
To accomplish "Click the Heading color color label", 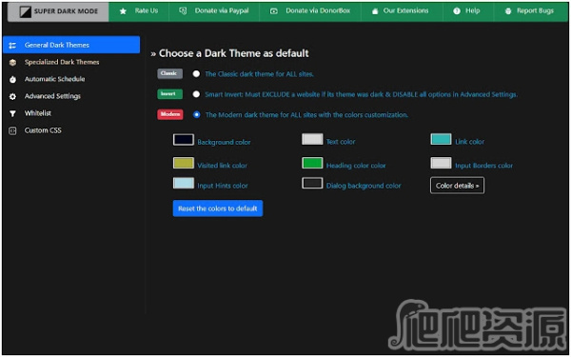I will [356, 166].
